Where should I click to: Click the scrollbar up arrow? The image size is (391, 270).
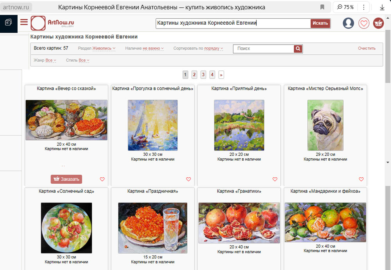(388, 18)
